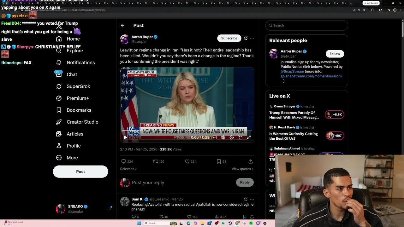Open @SnapStream mention link

tap(292, 72)
